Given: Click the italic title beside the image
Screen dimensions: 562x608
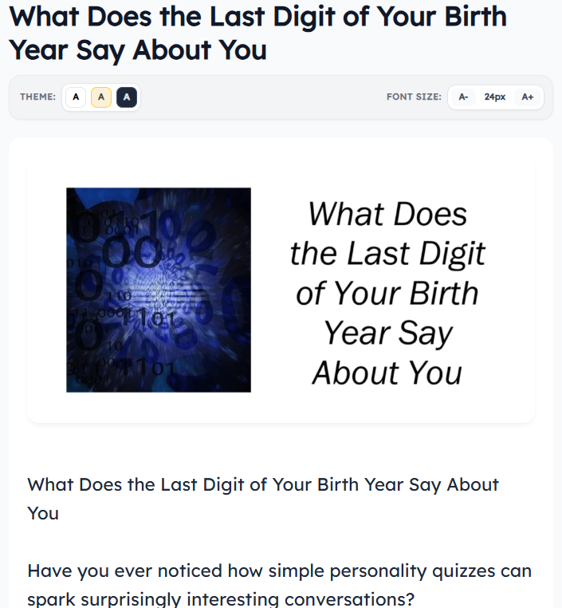Looking at the screenshot, I should [x=387, y=293].
